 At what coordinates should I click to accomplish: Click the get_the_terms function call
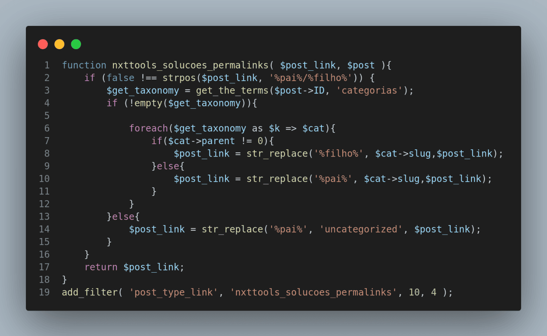click(232, 90)
